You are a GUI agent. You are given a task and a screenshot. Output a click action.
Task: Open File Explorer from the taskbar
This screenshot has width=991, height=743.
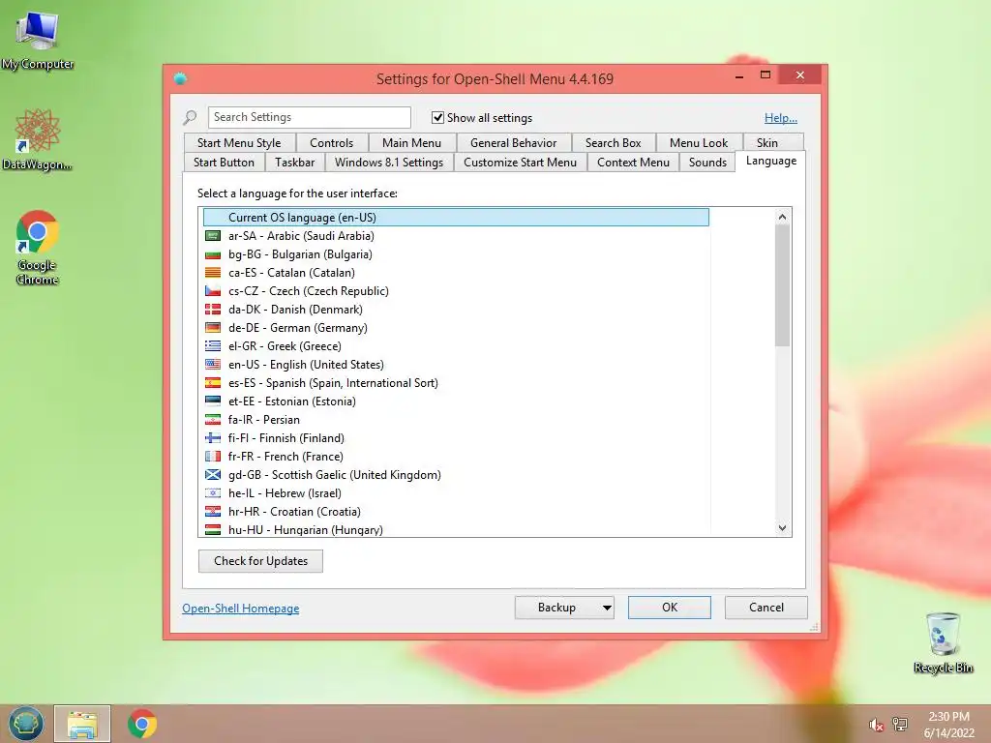tap(82, 724)
